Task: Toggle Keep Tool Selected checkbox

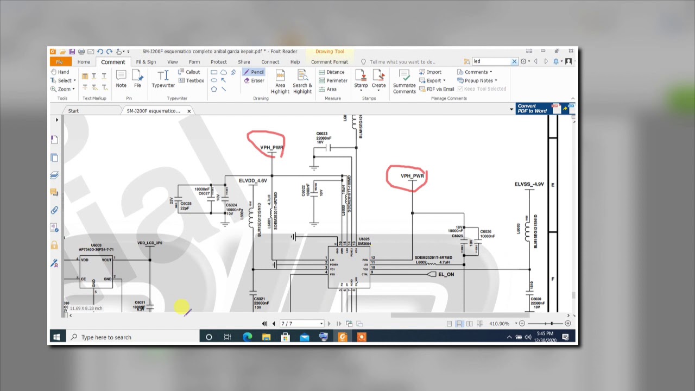Action: click(482, 89)
